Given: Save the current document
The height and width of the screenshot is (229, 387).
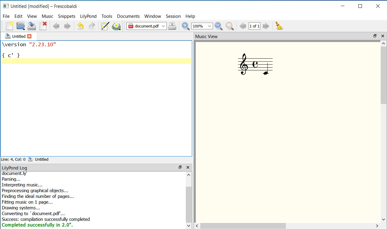Looking at the screenshot, I should click(31, 26).
